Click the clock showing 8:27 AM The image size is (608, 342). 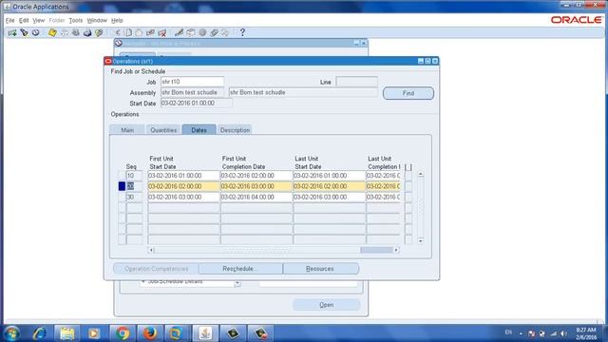click(x=586, y=333)
